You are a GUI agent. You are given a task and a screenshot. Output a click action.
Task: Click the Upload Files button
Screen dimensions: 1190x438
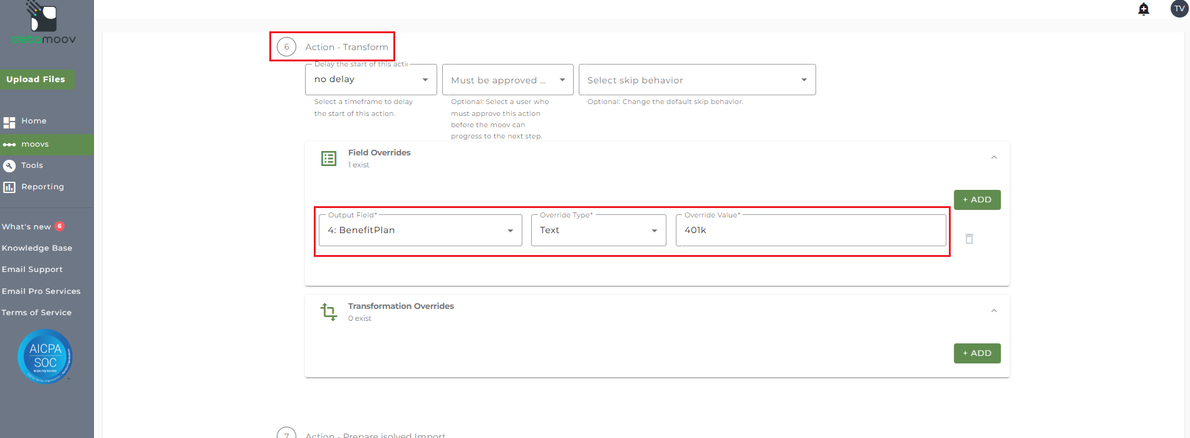click(36, 80)
